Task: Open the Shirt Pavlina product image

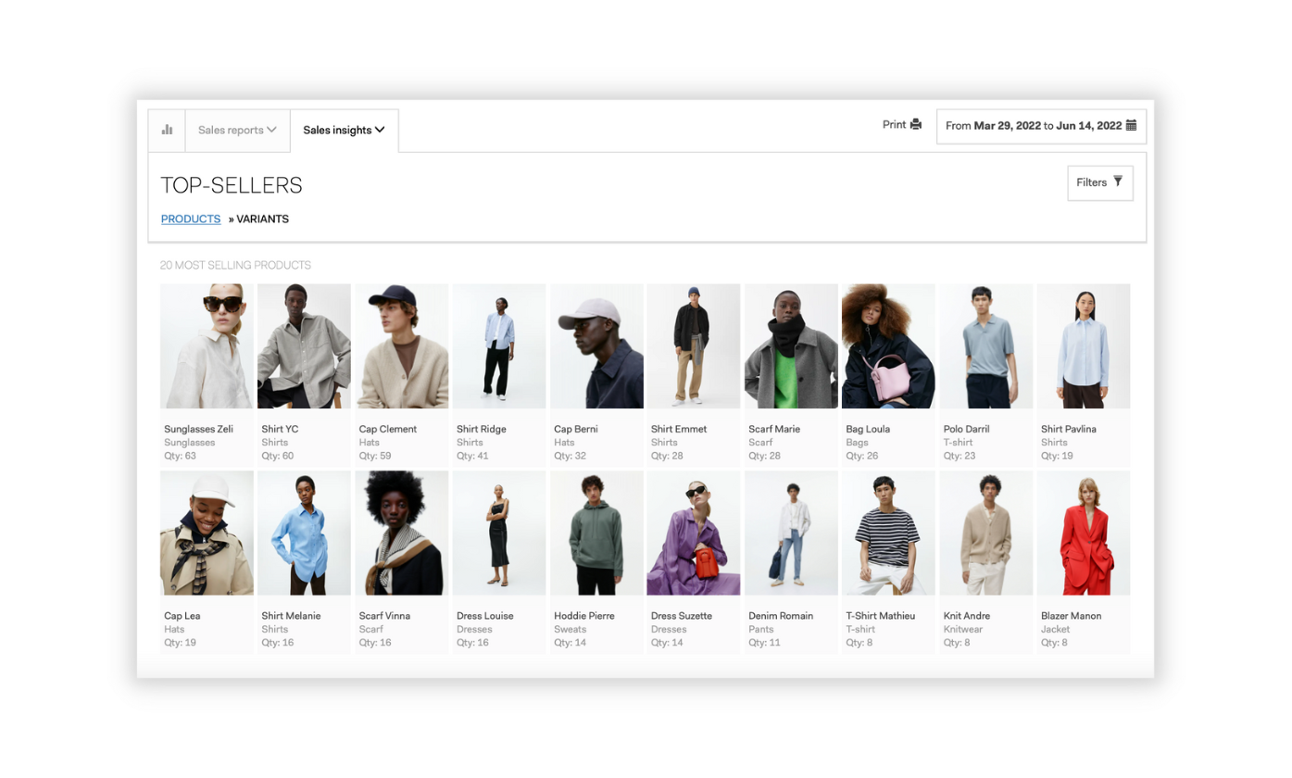Action: (1084, 346)
